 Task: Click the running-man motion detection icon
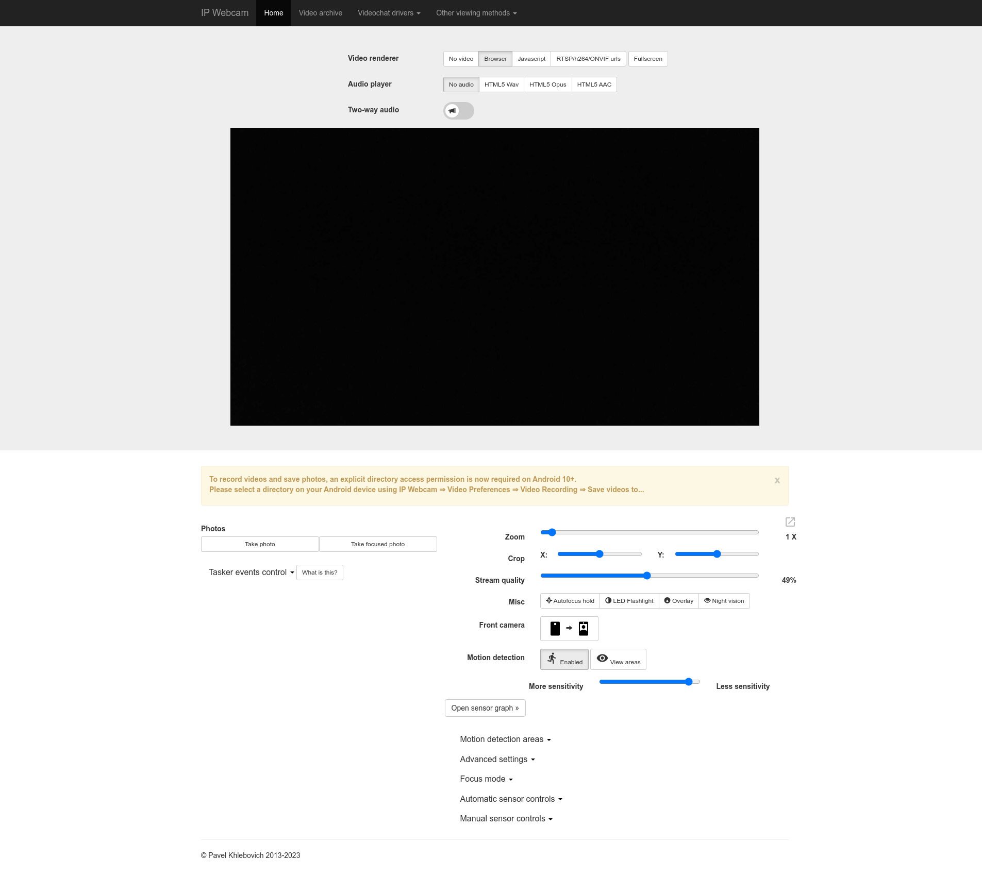[x=552, y=658]
